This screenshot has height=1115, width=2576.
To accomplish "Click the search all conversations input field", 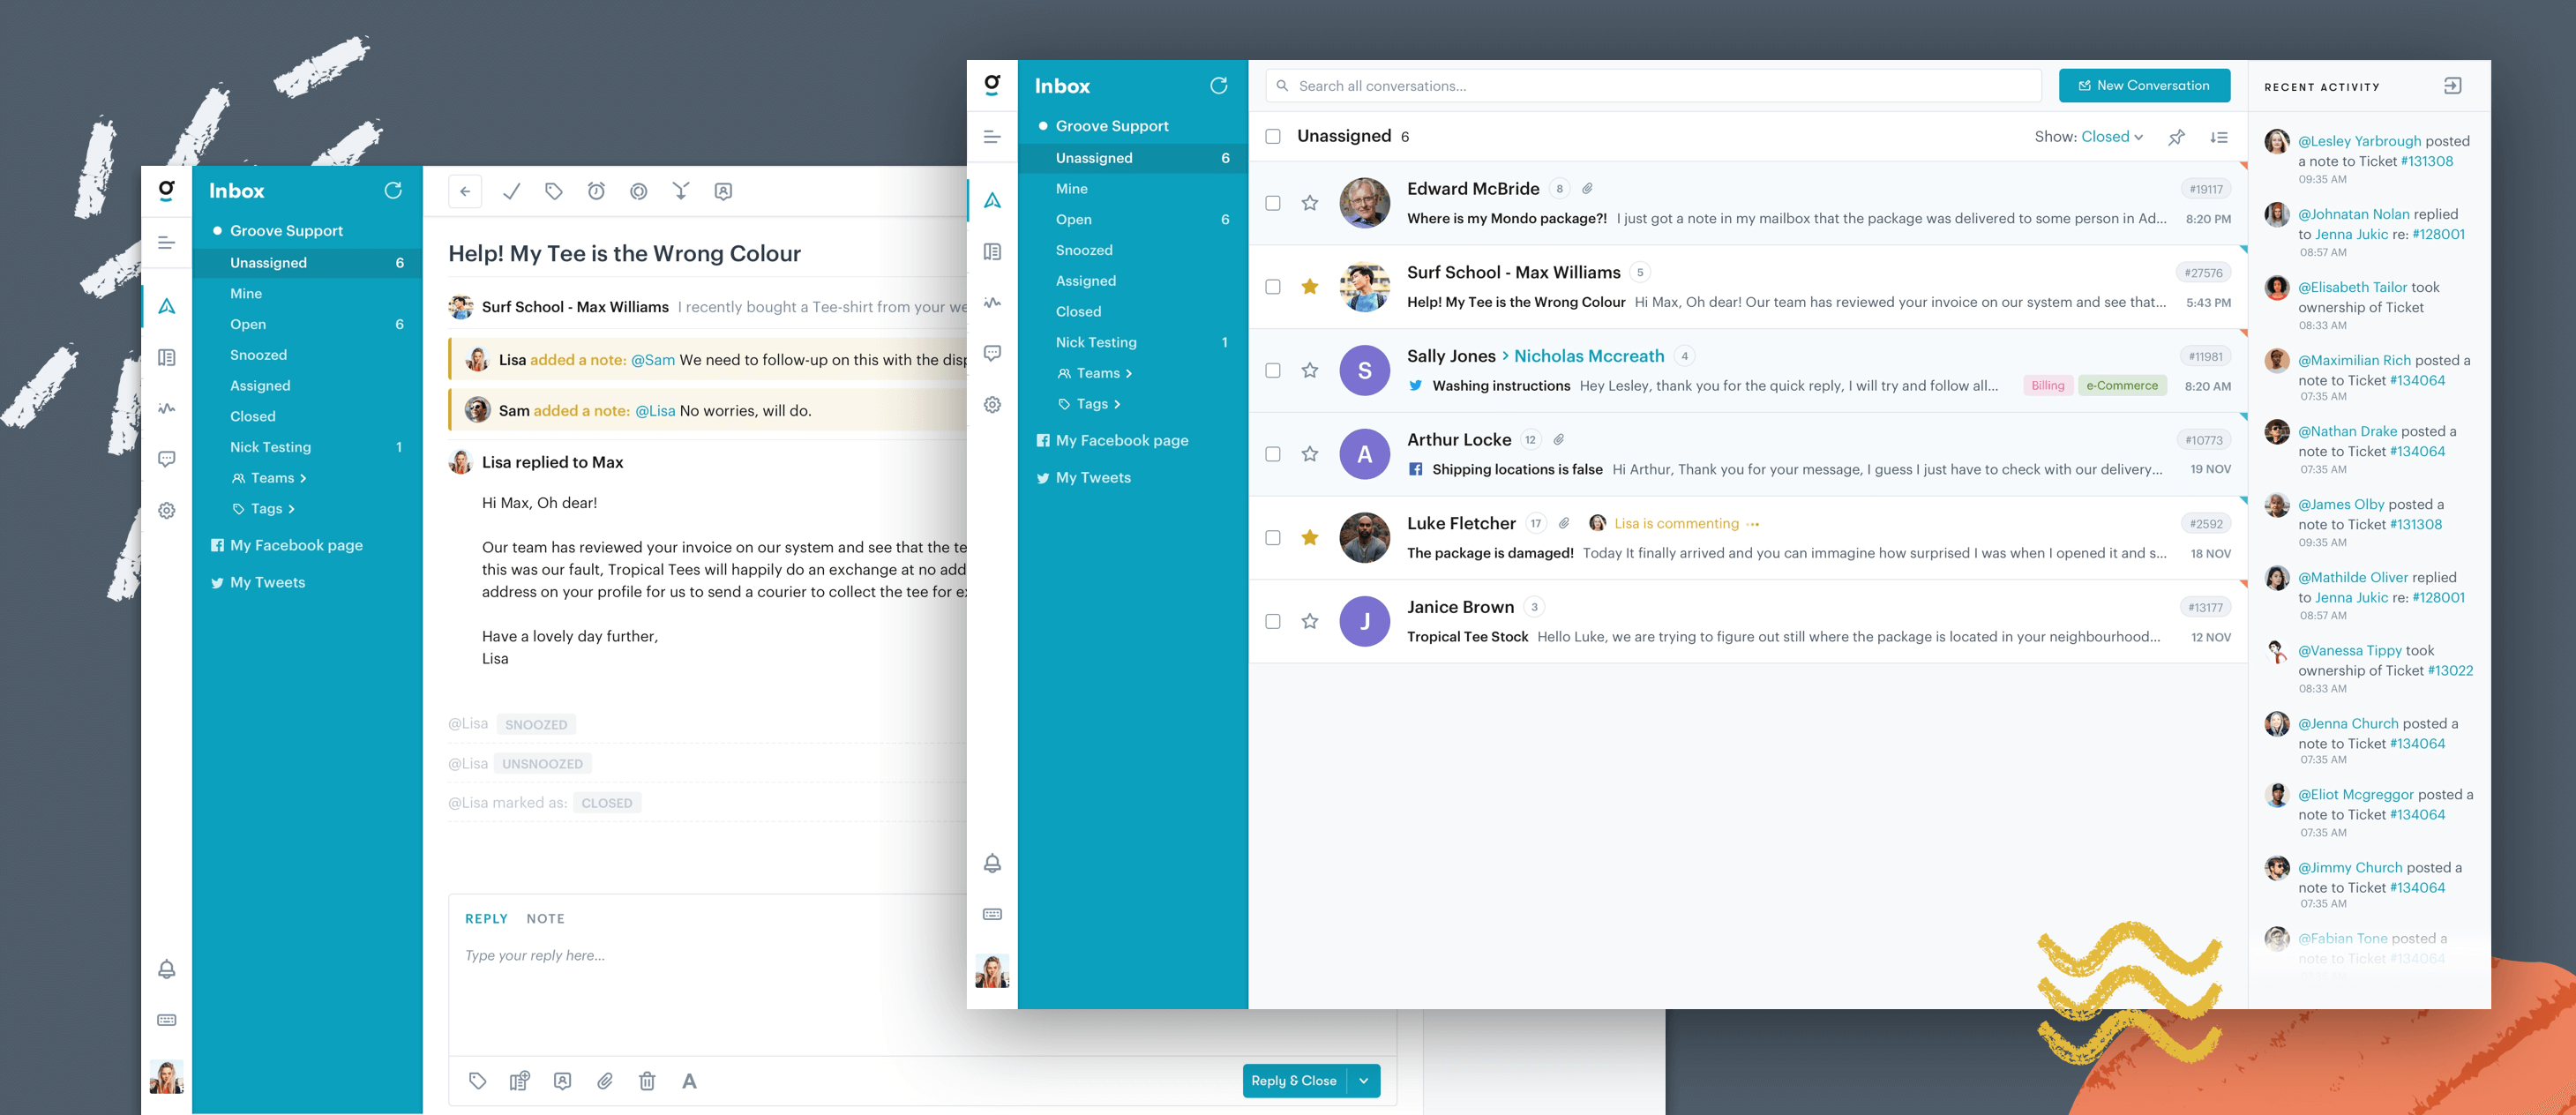I will coord(1659,84).
